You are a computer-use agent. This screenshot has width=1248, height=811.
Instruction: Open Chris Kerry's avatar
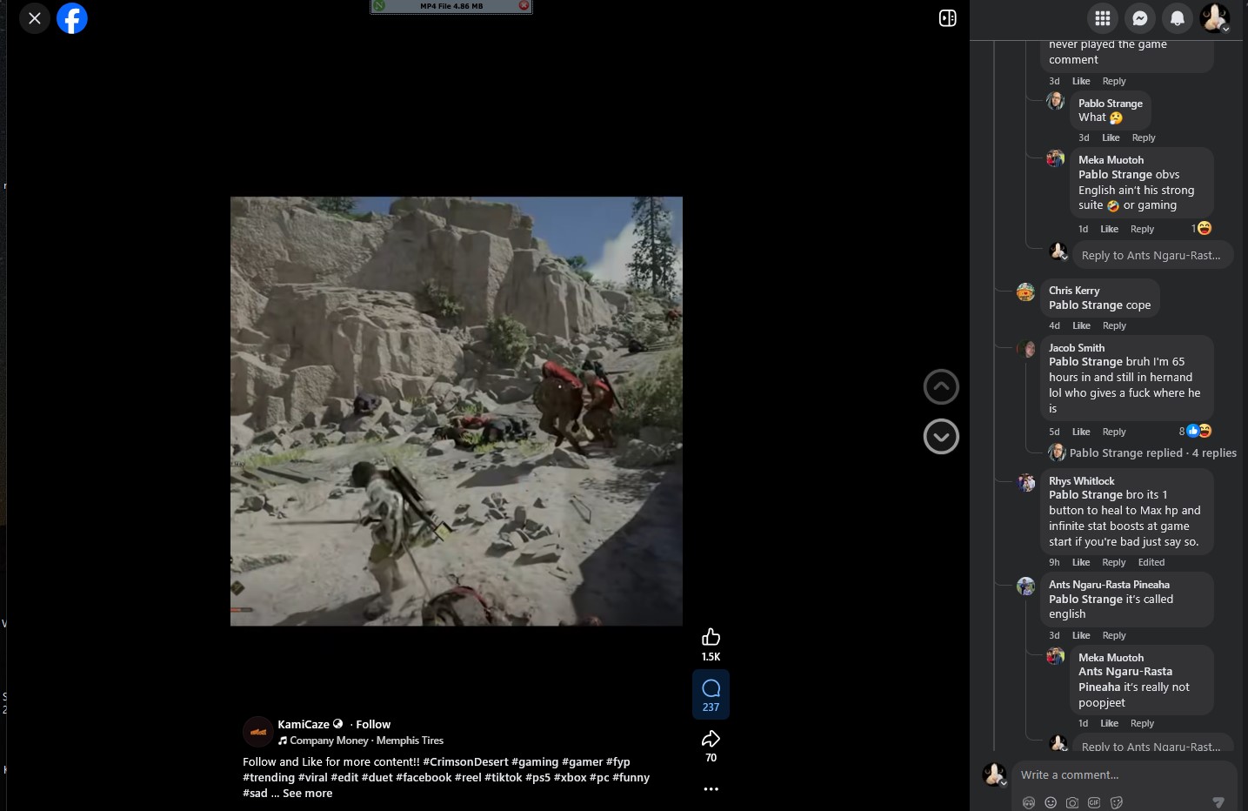pos(1026,292)
